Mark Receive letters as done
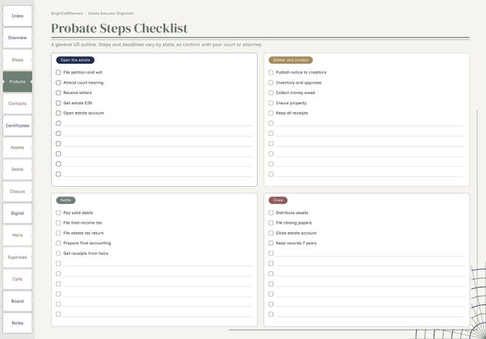This screenshot has height=339, width=486. [58, 93]
